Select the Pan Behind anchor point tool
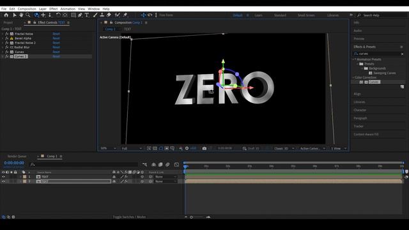This screenshot has width=409, height=230. [x=65, y=15]
